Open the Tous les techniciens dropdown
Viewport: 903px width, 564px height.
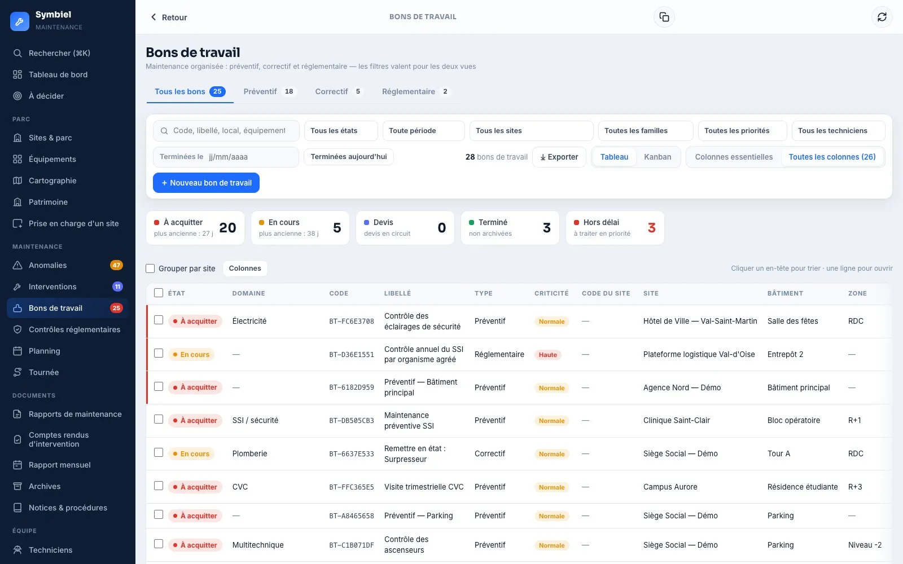point(838,131)
